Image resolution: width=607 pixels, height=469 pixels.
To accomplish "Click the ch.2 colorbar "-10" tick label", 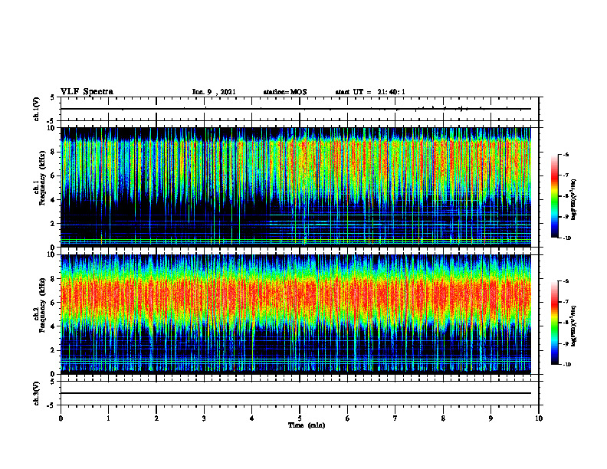I will point(567,365).
